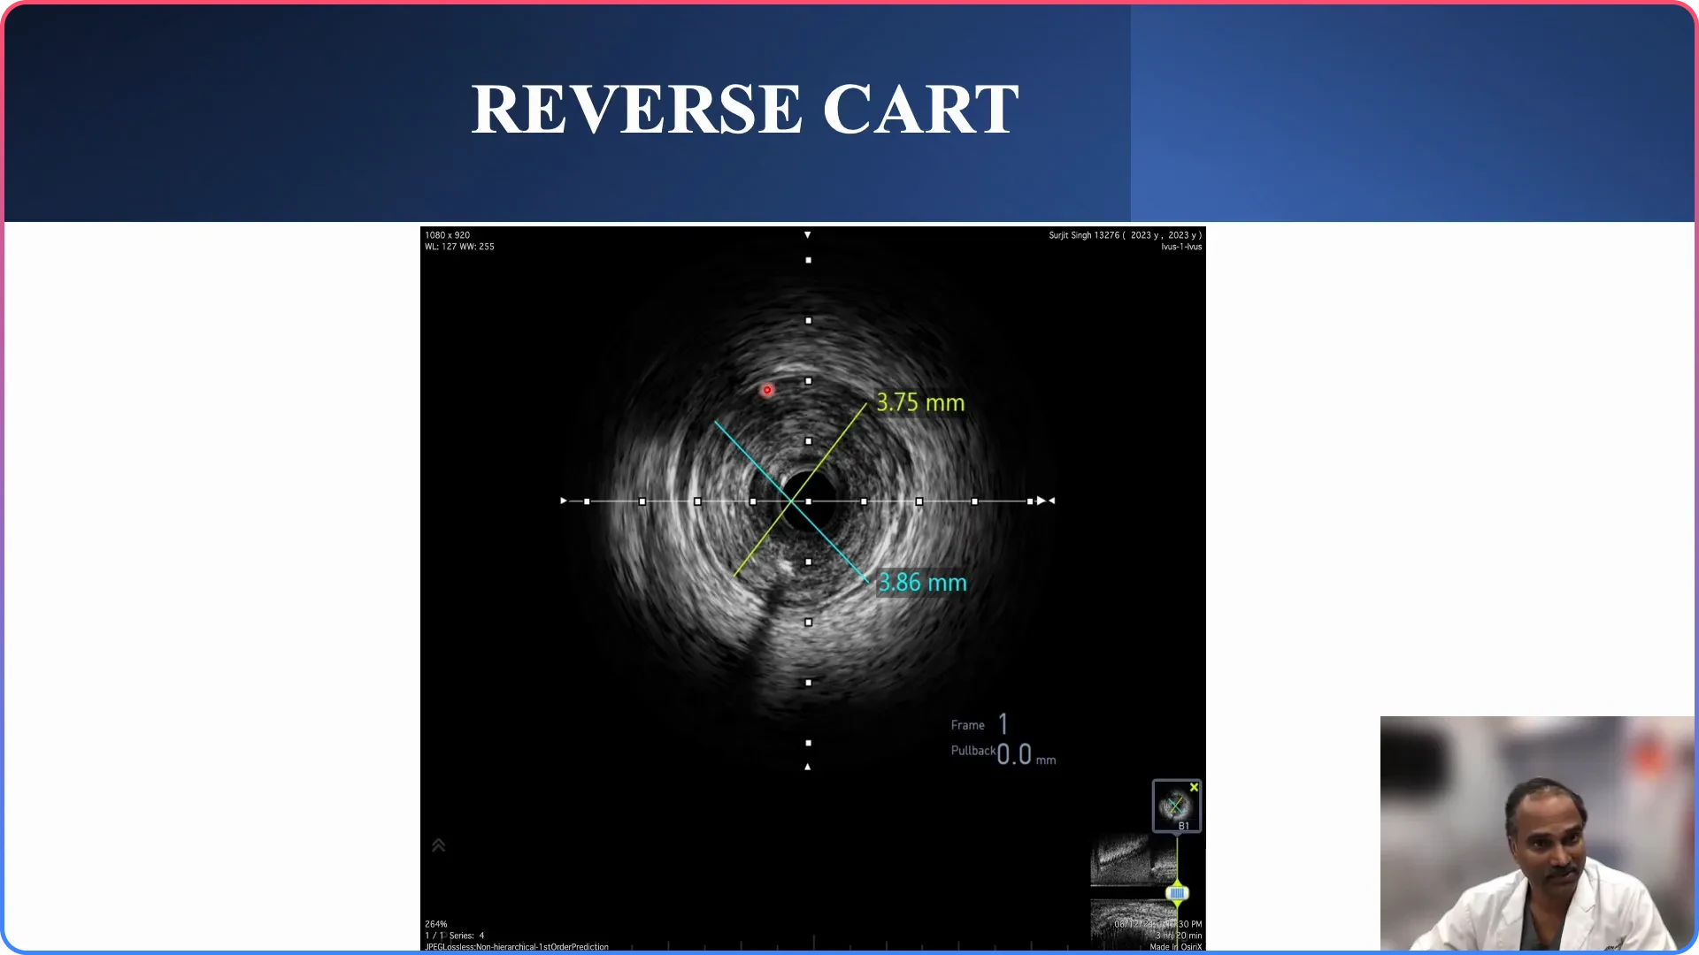
Task: Click the top downward triangle scale marker
Action: coord(807,235)
